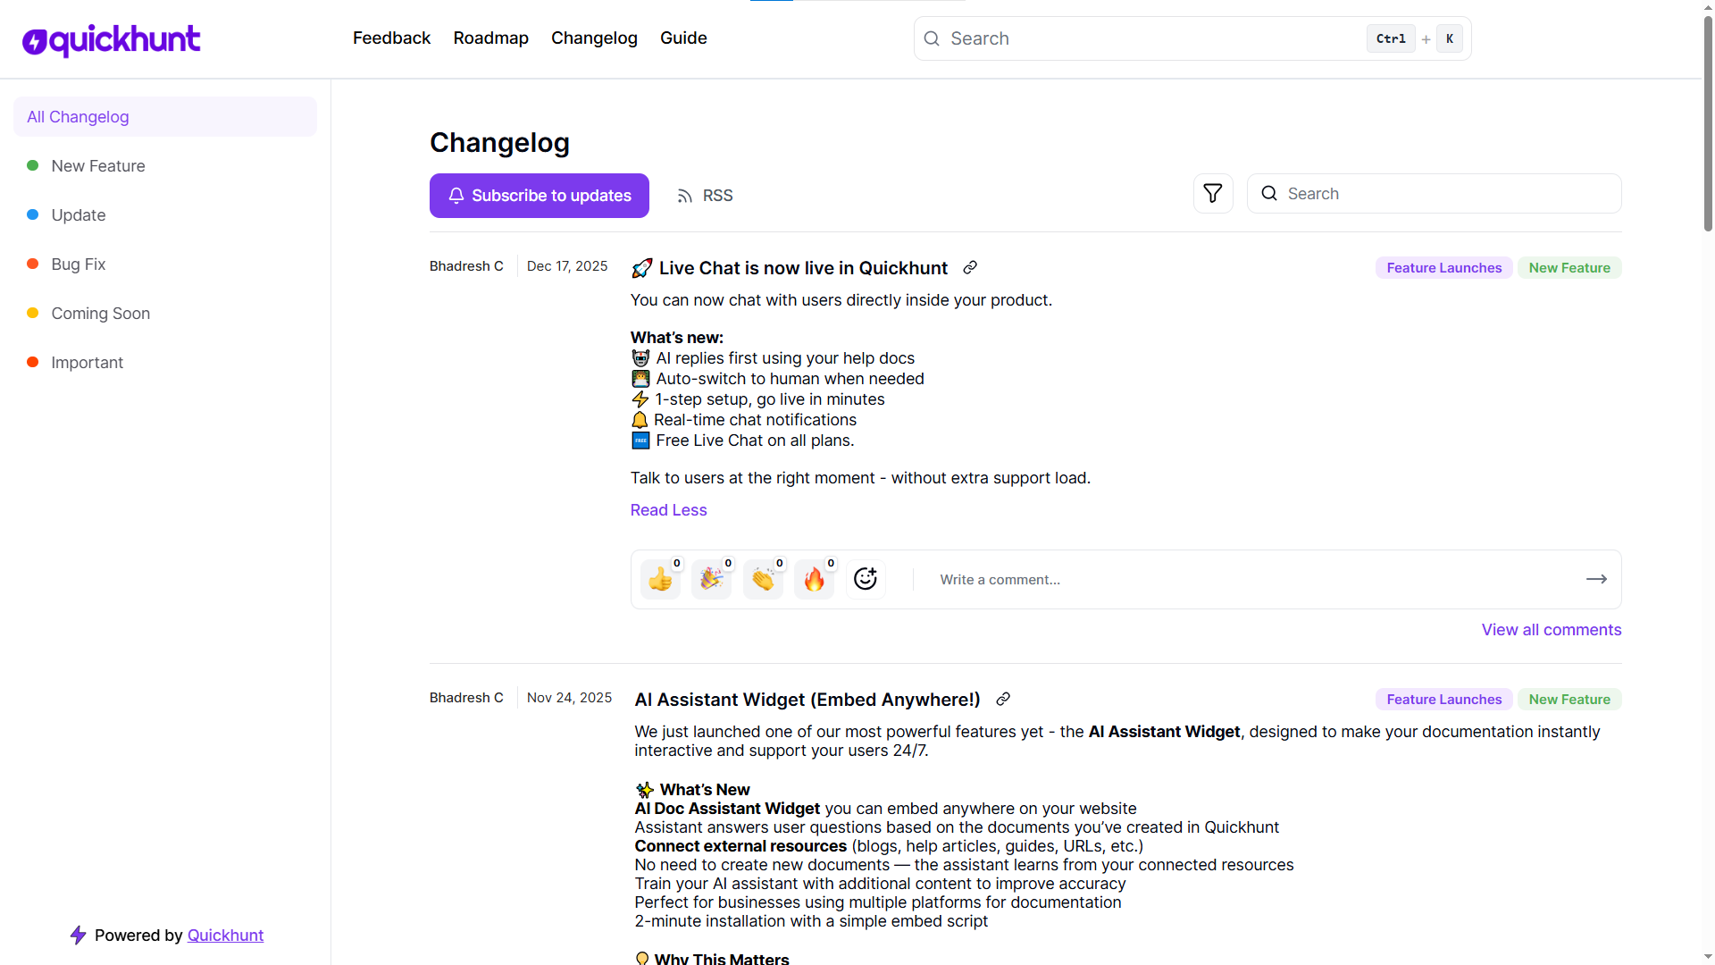Click the Ctrl shortcut key badge
This screenshot has width=1715, height=965.
[x=1391, y=38]
